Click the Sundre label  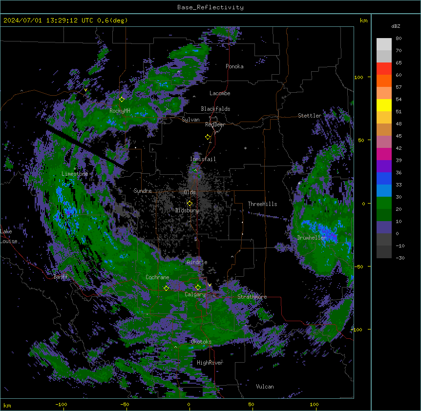tap(143, 191)
